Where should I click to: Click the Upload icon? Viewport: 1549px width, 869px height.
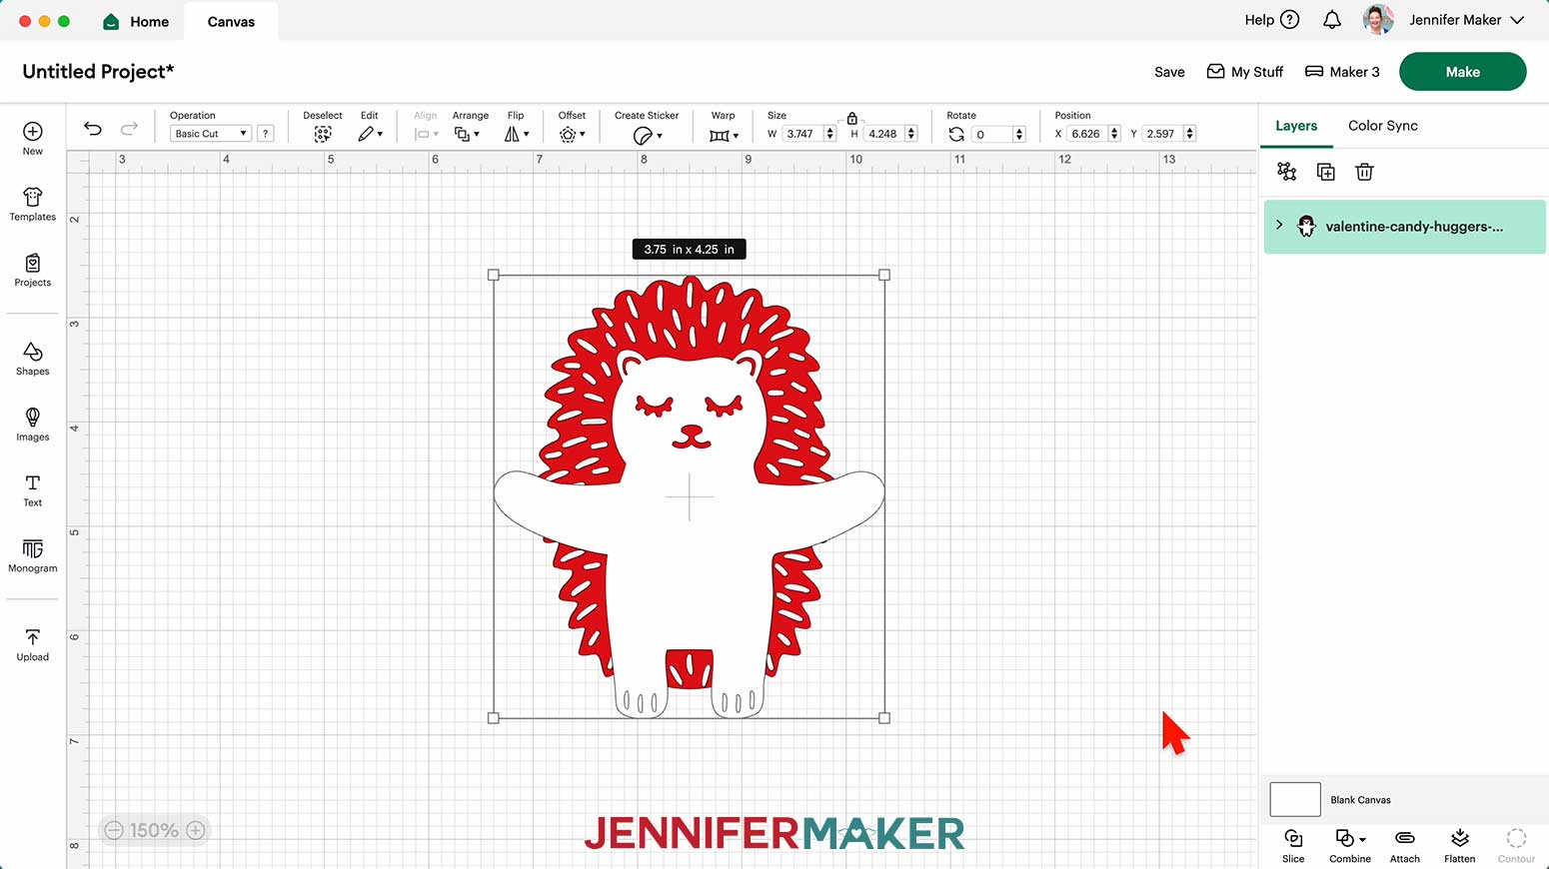(33, 636)
